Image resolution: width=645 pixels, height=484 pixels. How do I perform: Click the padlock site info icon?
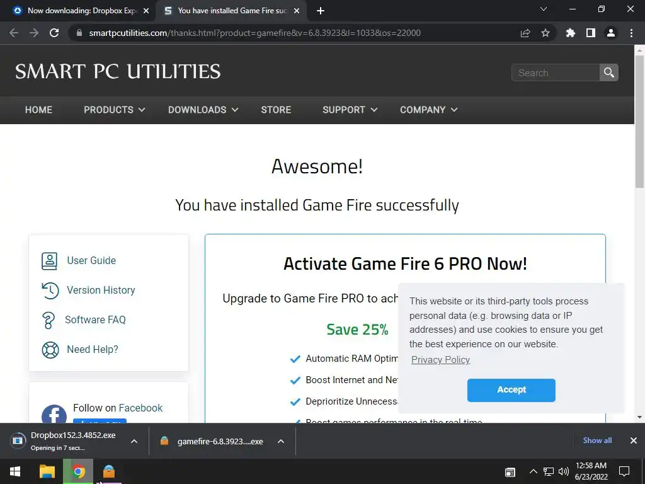[x=79, y=33]
